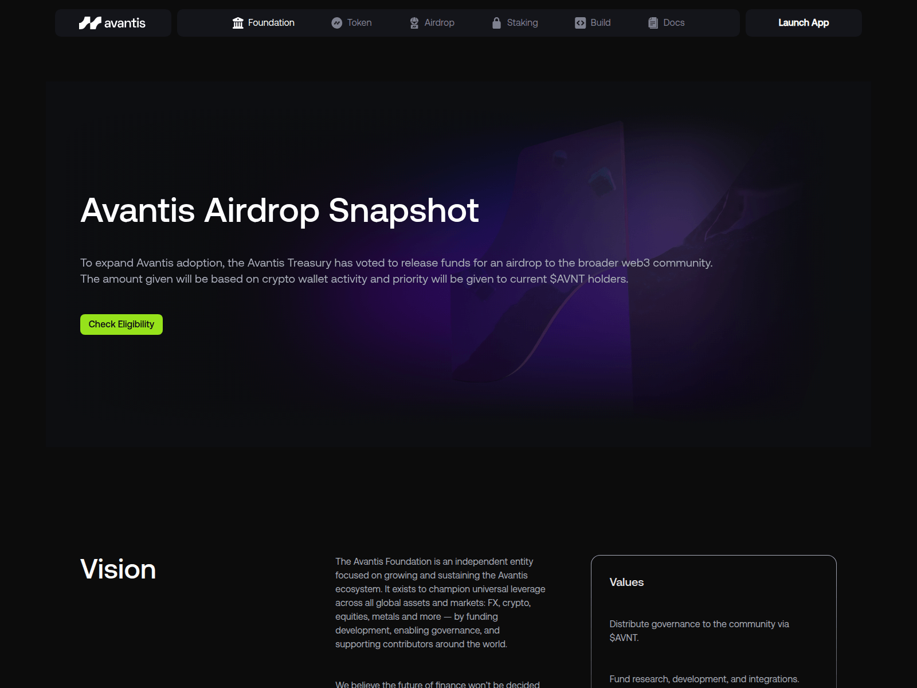917x688 pixels.
Task: Click the Build code brackets icon
Action: coord(580,23)
